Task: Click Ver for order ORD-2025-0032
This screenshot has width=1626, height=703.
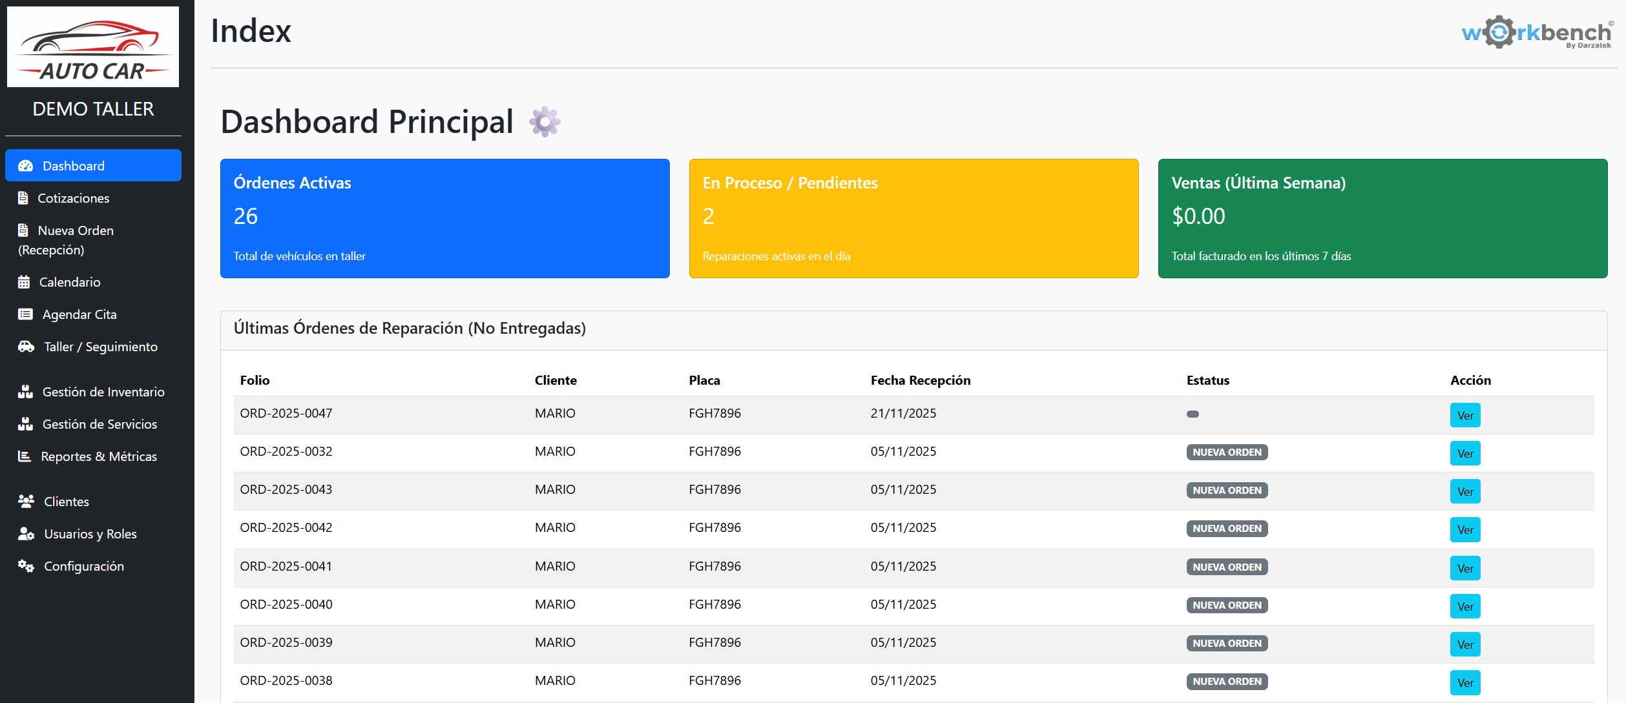Action: pos(1464,453)
